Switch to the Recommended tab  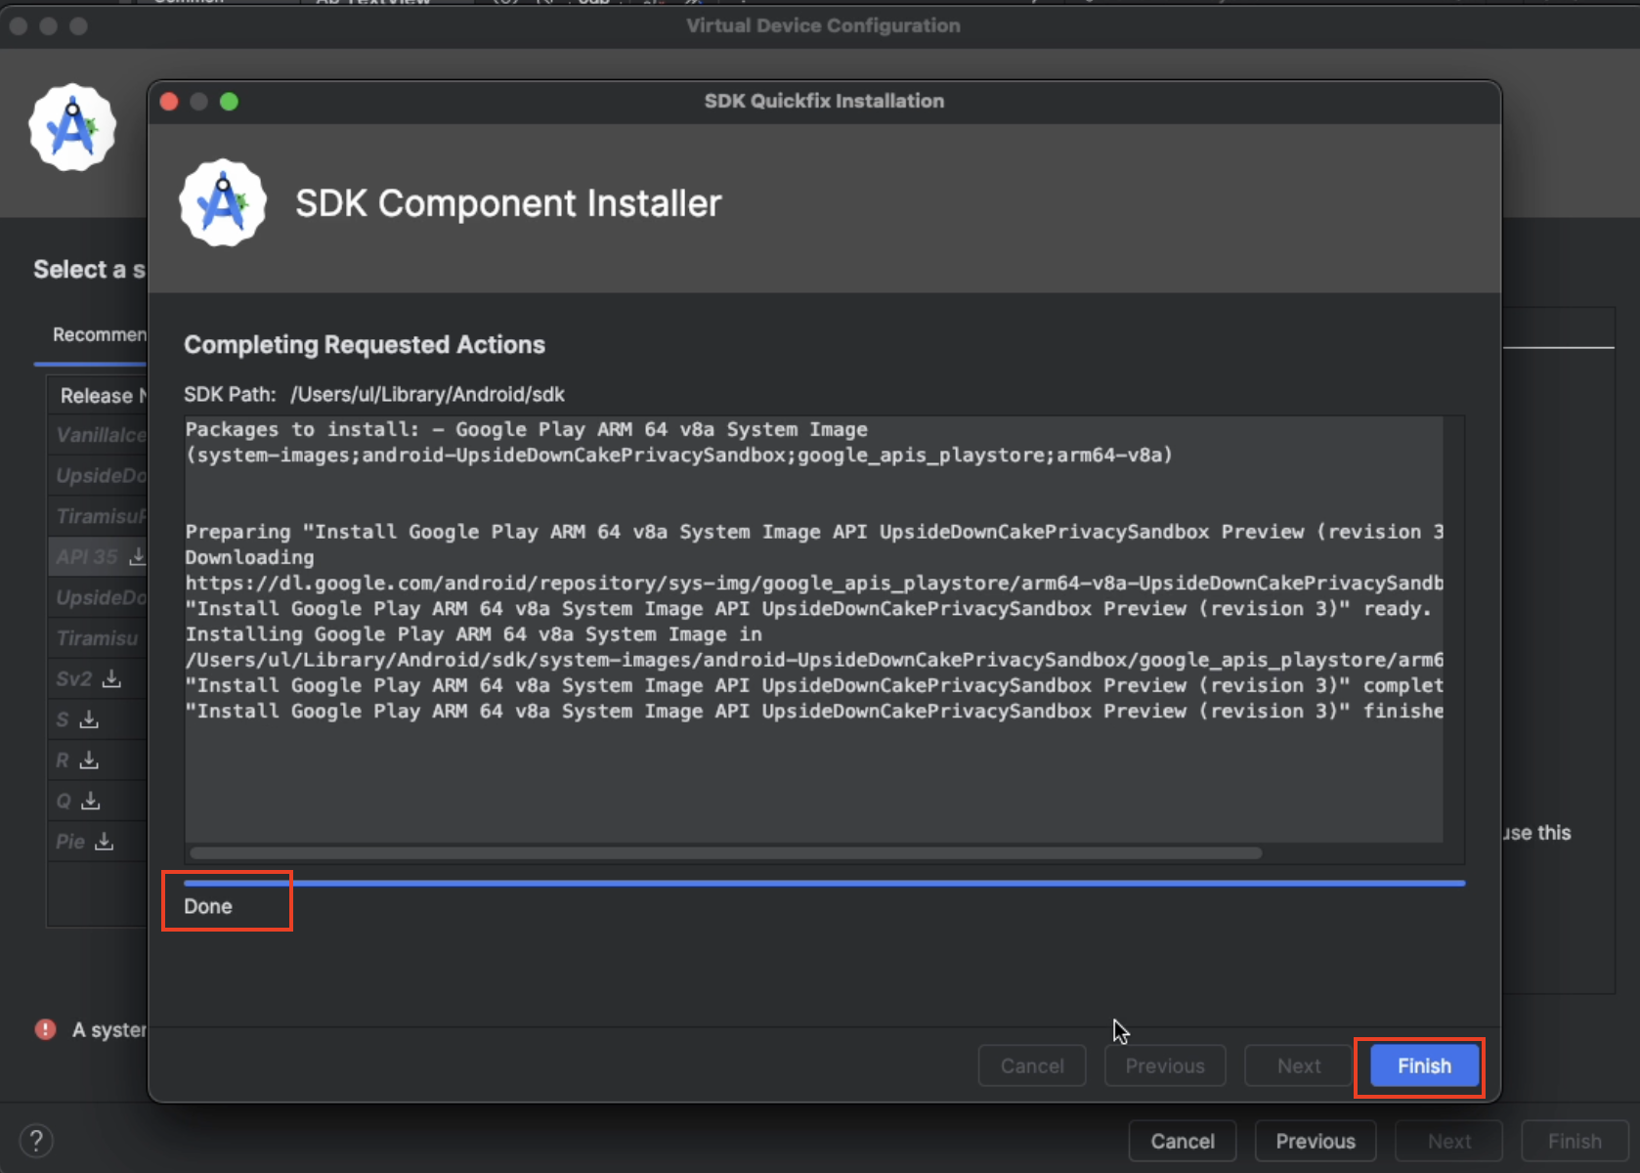[99, 334]
